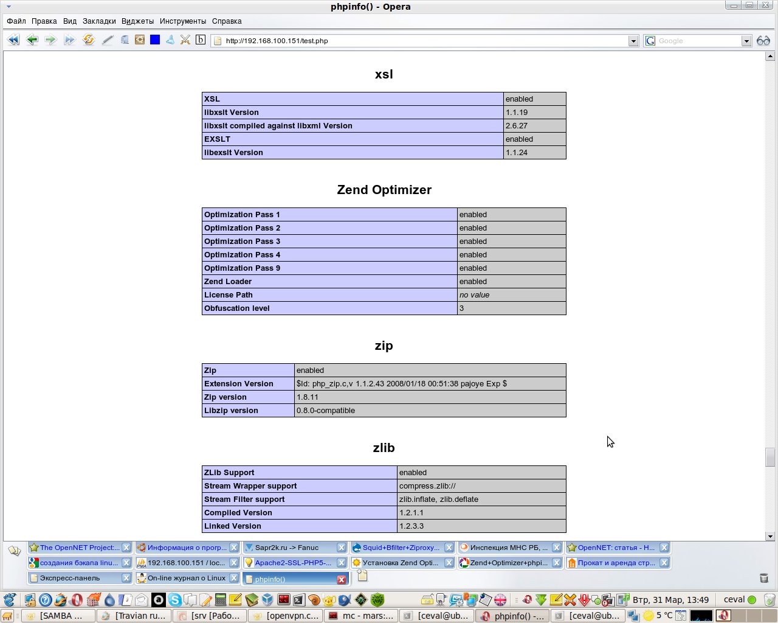
Task: Open the VirtualBox cube launcher
Action: [x=267, y=600]
